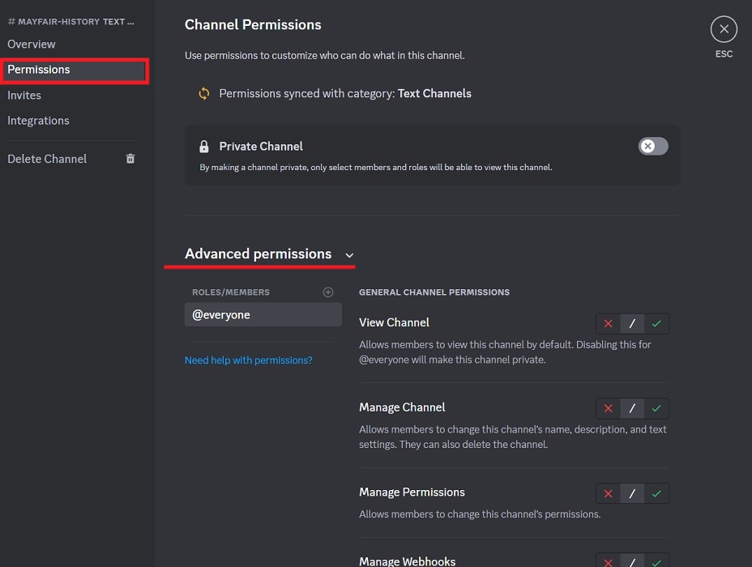Viewport: 752px width, 567px height.
Task: Allow Manage Channel with the green checkmark
Action: click(x=656, y=408)
